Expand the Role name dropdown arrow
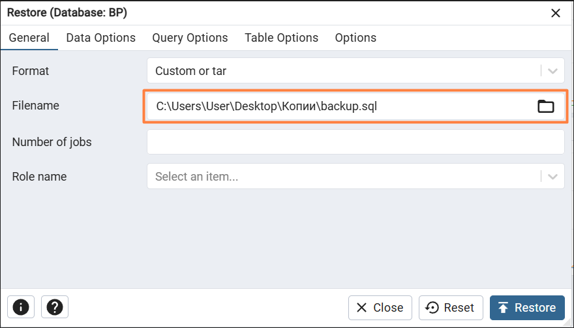This screenshot has width=574, height=328. (552, 177)
